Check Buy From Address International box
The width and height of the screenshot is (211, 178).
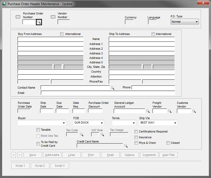click(x=62, y=34)
